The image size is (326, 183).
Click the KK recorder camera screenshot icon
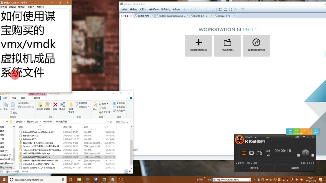click(x=298, y=155)
